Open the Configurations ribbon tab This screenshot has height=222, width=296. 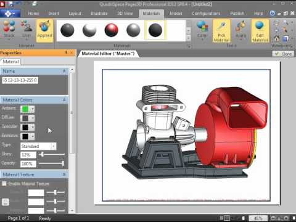(206, 14)
